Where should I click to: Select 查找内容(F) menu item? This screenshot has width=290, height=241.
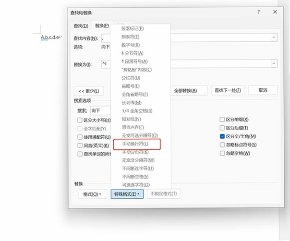click(x=141, y=127)
